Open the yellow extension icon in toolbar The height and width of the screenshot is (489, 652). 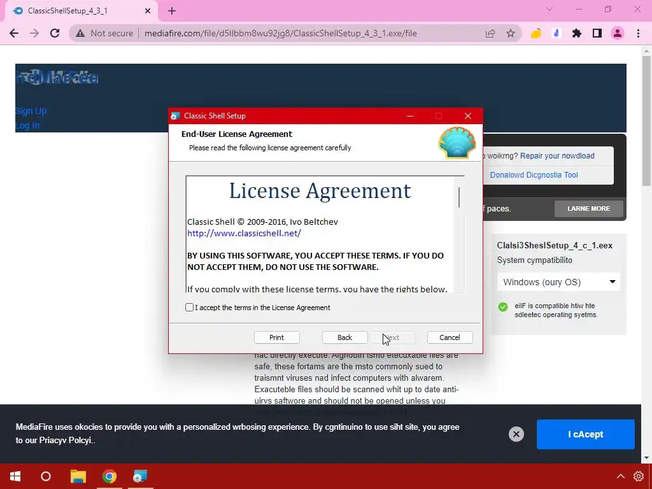[x=536, y=33]
